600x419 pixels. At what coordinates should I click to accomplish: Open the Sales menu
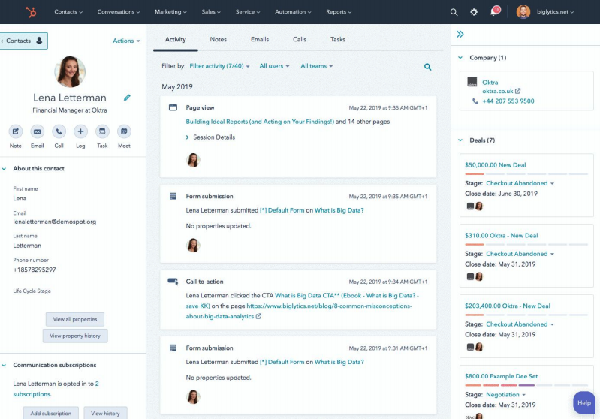coord(211,12)
